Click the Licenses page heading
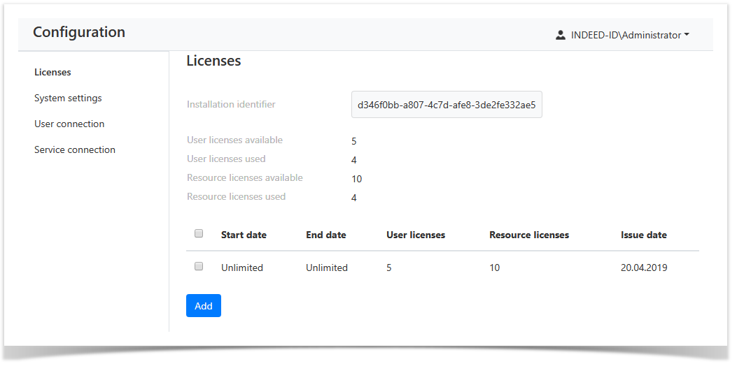This screenshot has height=366, width=737. pyautogui.click(x=213, y=61)
